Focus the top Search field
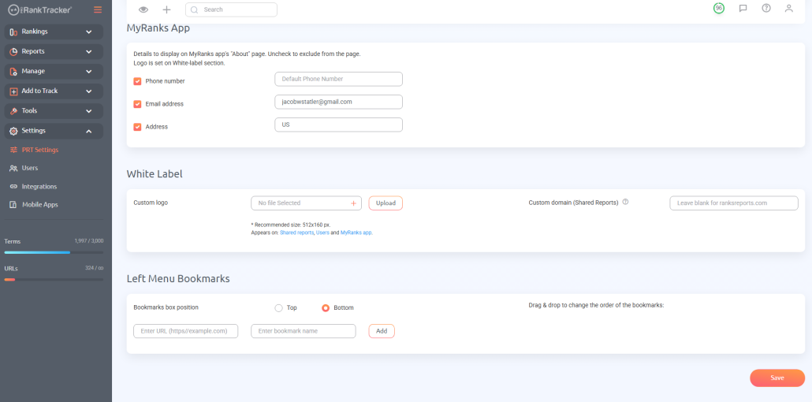Viewport: 812px width, 402px height. click(232, 9)
